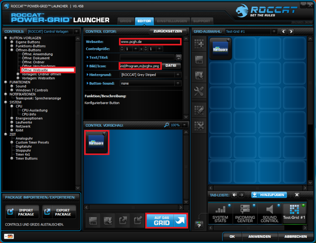Expand Eigene Buttons tree node
Image resolution: width=316 pixels, height=243 pixels.
click(12, 42)
